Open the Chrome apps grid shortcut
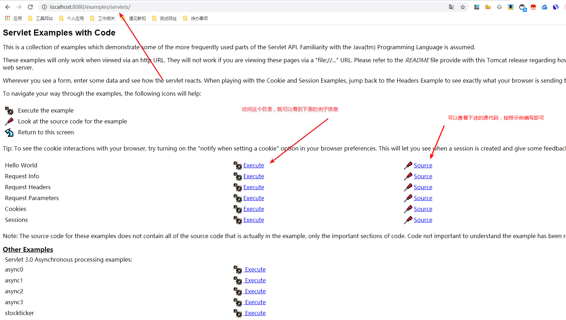 pos(7,18)
